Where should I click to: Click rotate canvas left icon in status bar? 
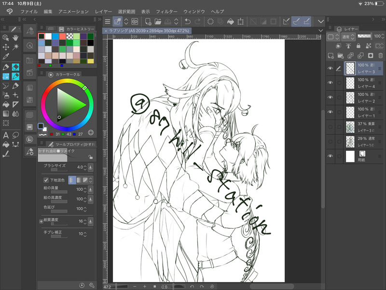click(192, 287)
